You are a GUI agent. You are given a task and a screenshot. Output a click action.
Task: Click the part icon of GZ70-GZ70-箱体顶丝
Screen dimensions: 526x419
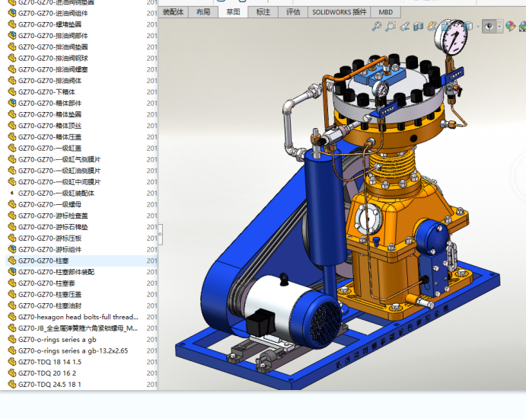(x=12, y=126)
